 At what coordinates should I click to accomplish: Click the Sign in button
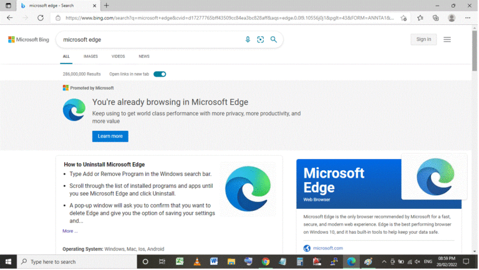click(x=423, y=39)
